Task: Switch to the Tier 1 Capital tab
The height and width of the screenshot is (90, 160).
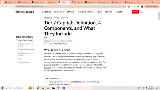Action: point(77,2)
